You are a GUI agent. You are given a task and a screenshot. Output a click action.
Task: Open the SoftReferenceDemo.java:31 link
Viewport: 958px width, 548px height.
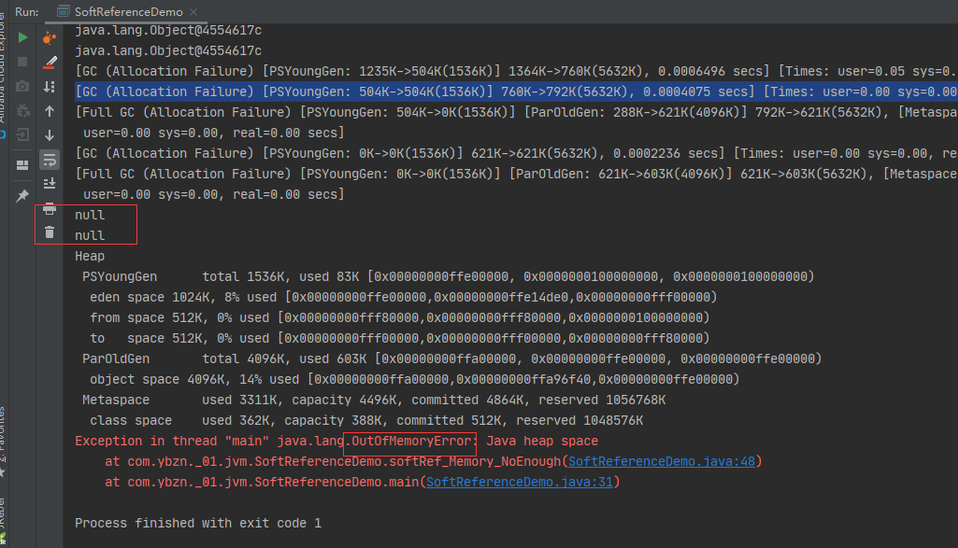[520, 482]
